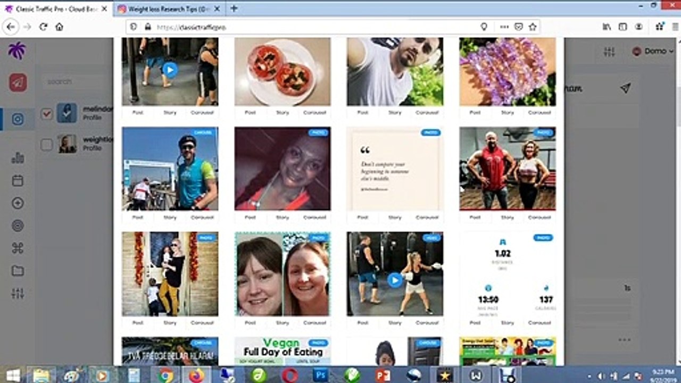Select the running stats card thumbnail
This screenshot has width=681, height=383.
508,274
